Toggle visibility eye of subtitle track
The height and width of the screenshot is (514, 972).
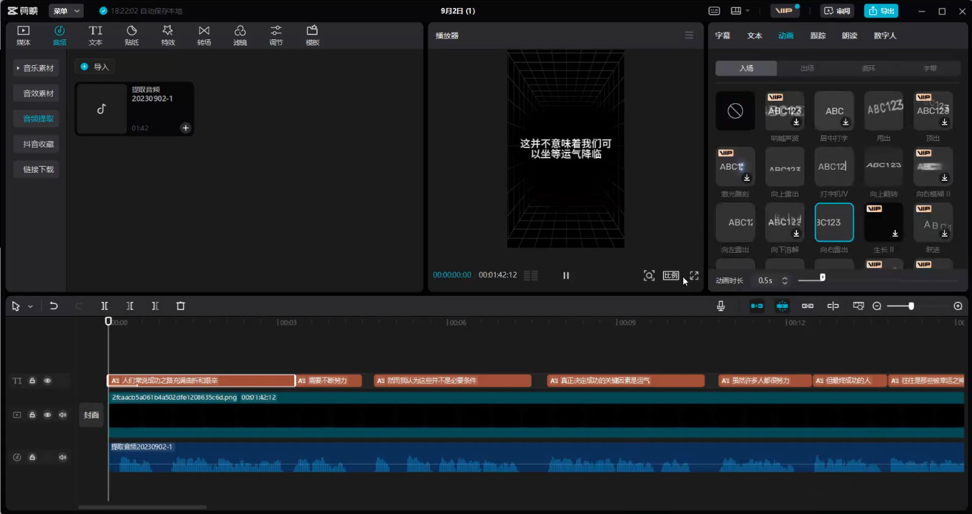coord(47,381)
